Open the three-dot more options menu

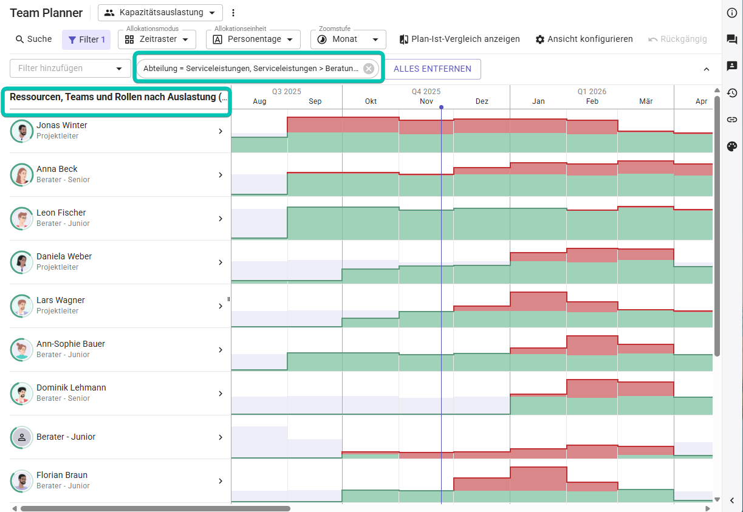(x=233, y=13)
